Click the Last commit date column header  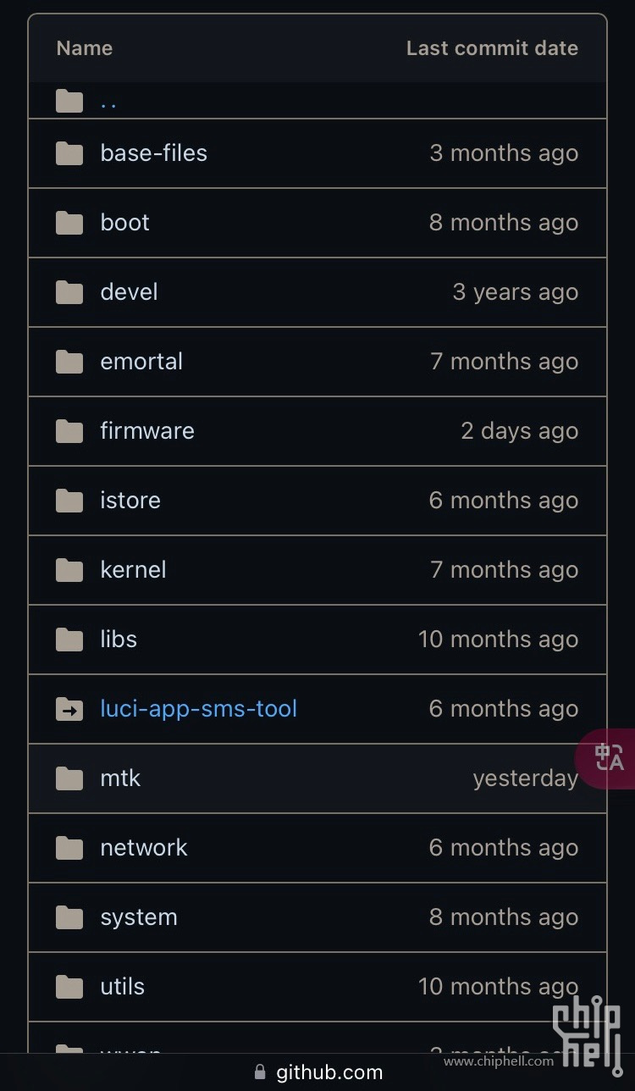point(492,48)
